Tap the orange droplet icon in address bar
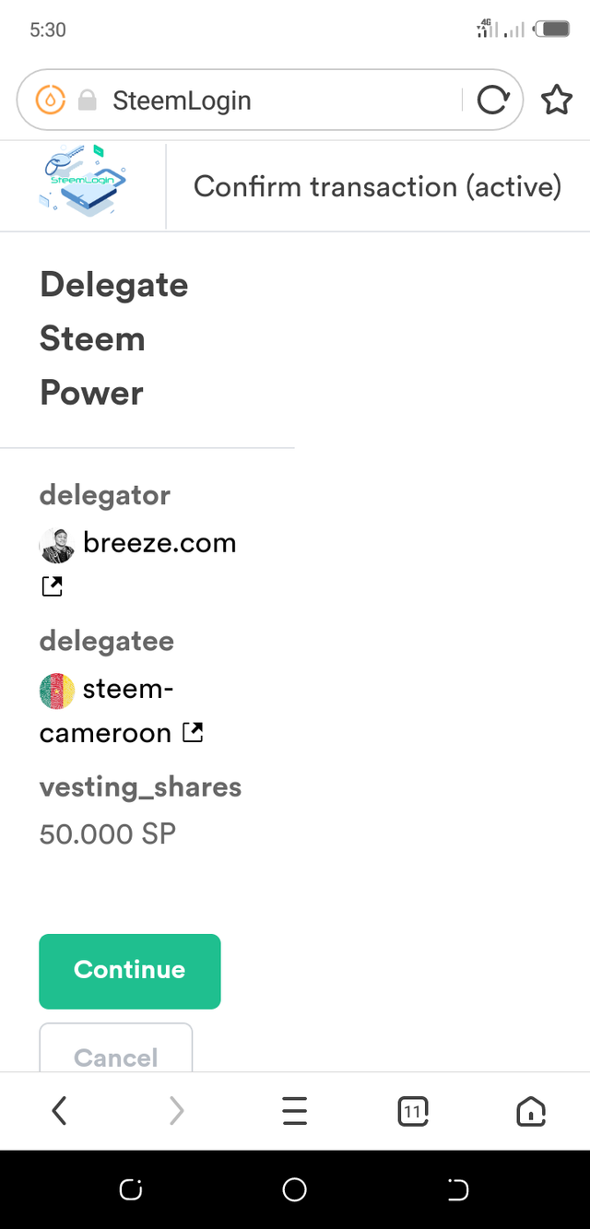590x1229 pixels. point(51,100)
